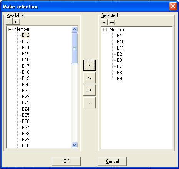This screenshot has height=169, width=179.
Task: Expand all in Available panel with ++ button
Action: tap(17, 22)
